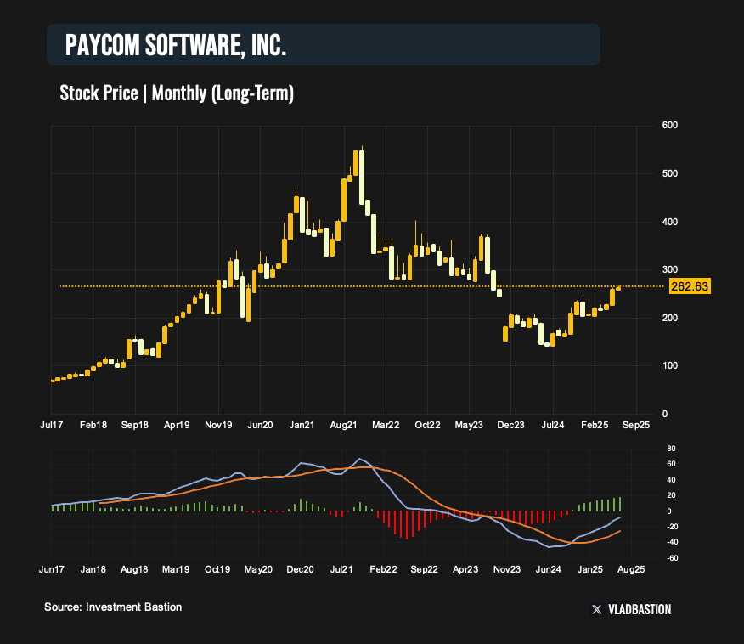Click the Sep22 indicator date label
This screenshot has width=744, height=644.
[x=424, y=569]
